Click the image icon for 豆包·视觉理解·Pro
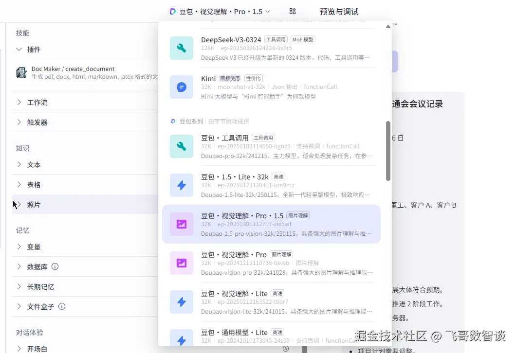Viewport: 516px width, 353px height. tap(181, 263)
